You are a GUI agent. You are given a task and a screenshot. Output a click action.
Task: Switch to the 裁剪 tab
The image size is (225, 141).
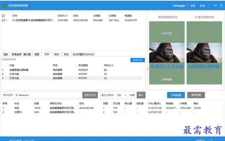[37, 54]
